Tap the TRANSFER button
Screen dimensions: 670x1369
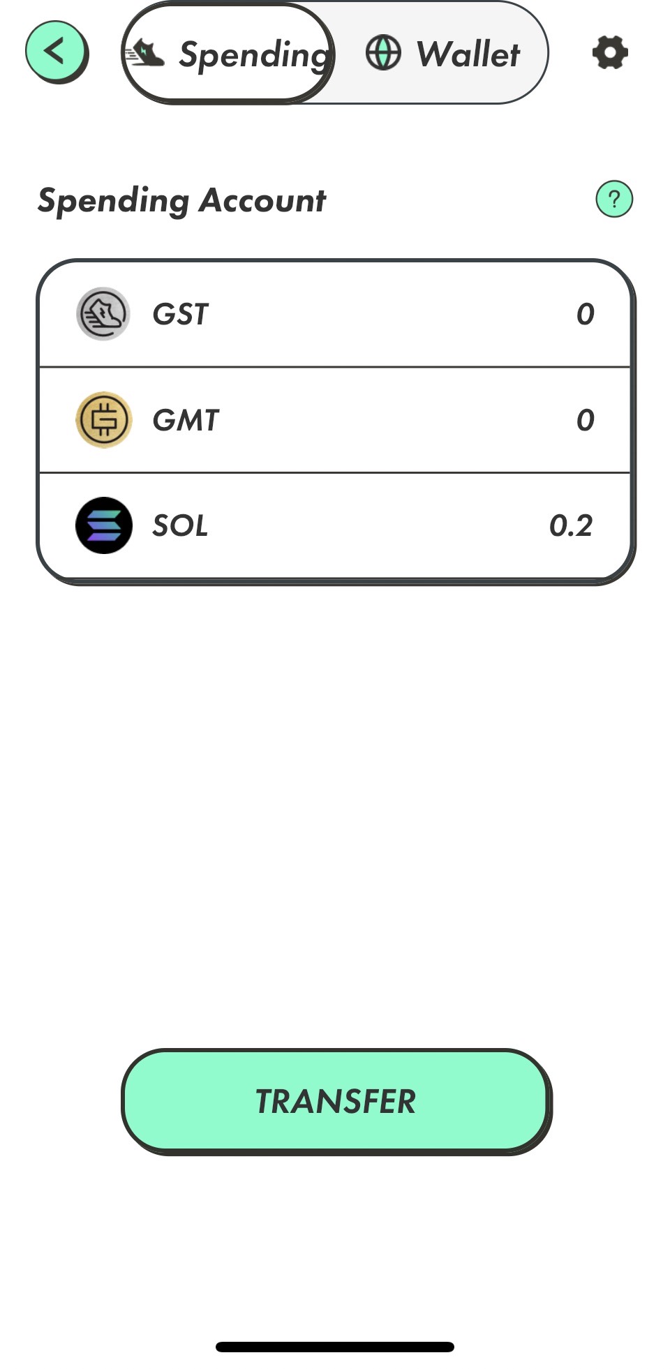[336, 1102]
